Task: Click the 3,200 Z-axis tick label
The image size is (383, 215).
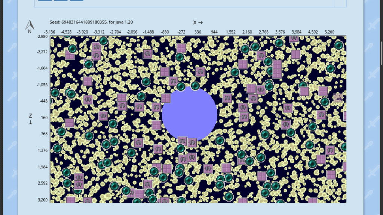Action: click(x=42, y=200)
